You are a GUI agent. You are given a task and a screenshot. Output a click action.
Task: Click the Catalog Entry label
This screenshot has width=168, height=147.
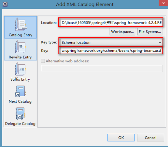pyautogui.click(x=20, y=35)
